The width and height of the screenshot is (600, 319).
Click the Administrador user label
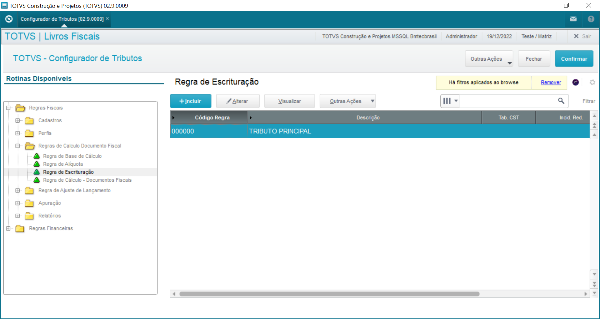click(x=461, y=36)
